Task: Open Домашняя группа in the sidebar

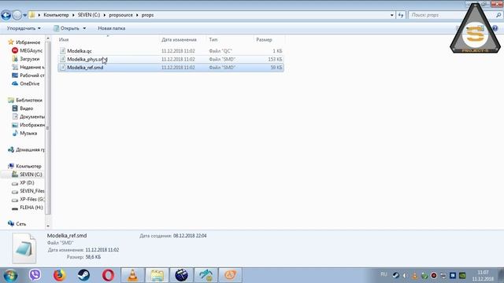Action: pos(30,150)
